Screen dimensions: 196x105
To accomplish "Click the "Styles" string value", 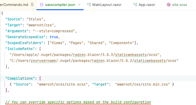I will (x=35, y=19).
